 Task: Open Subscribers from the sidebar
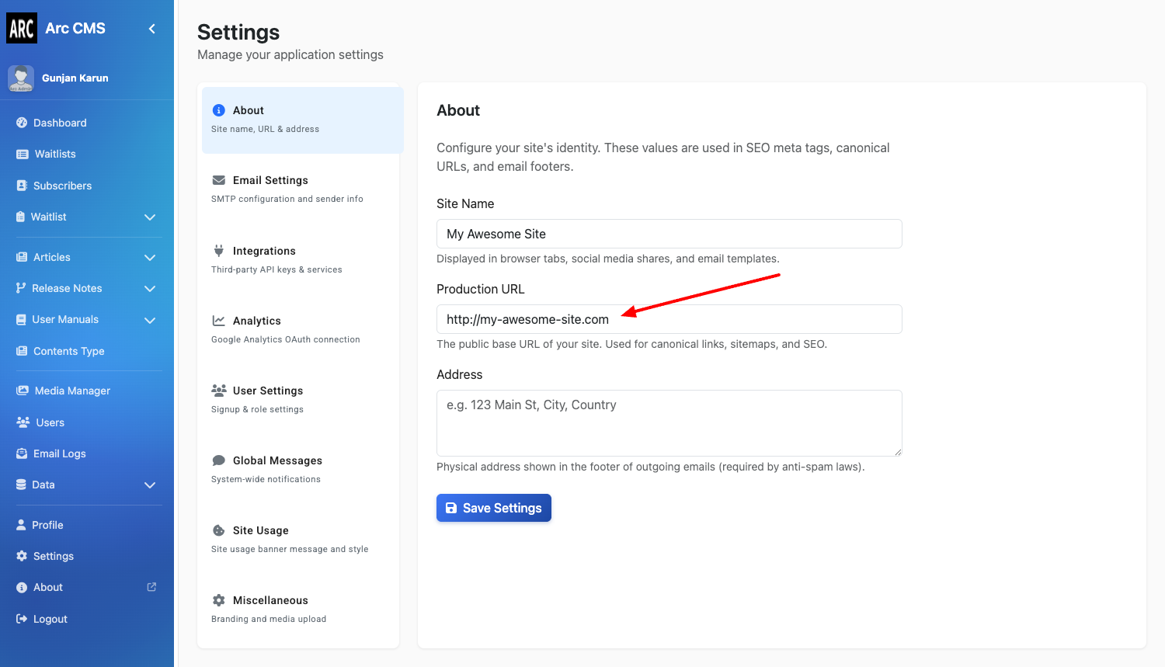62,186
